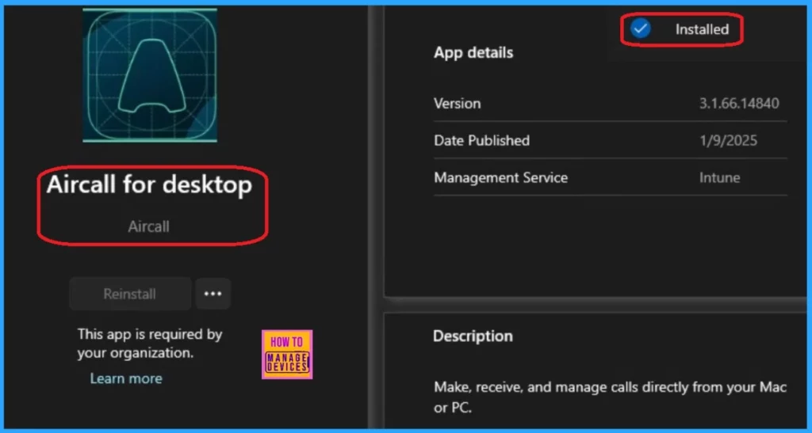Click the Description heading

coord(473,336)
